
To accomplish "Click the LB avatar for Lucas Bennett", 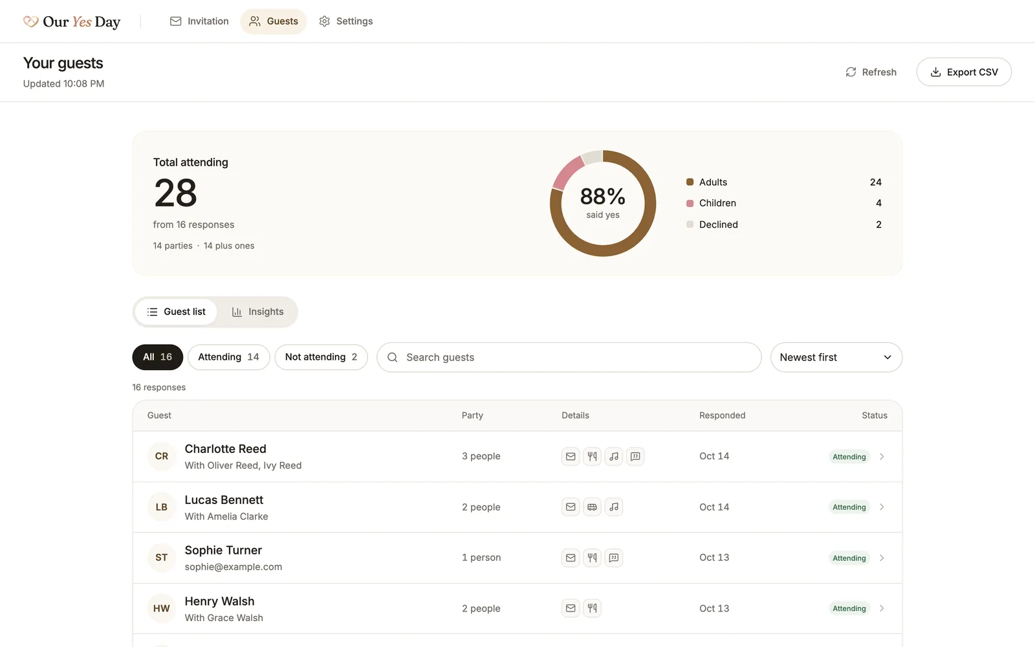I will 162,507.
